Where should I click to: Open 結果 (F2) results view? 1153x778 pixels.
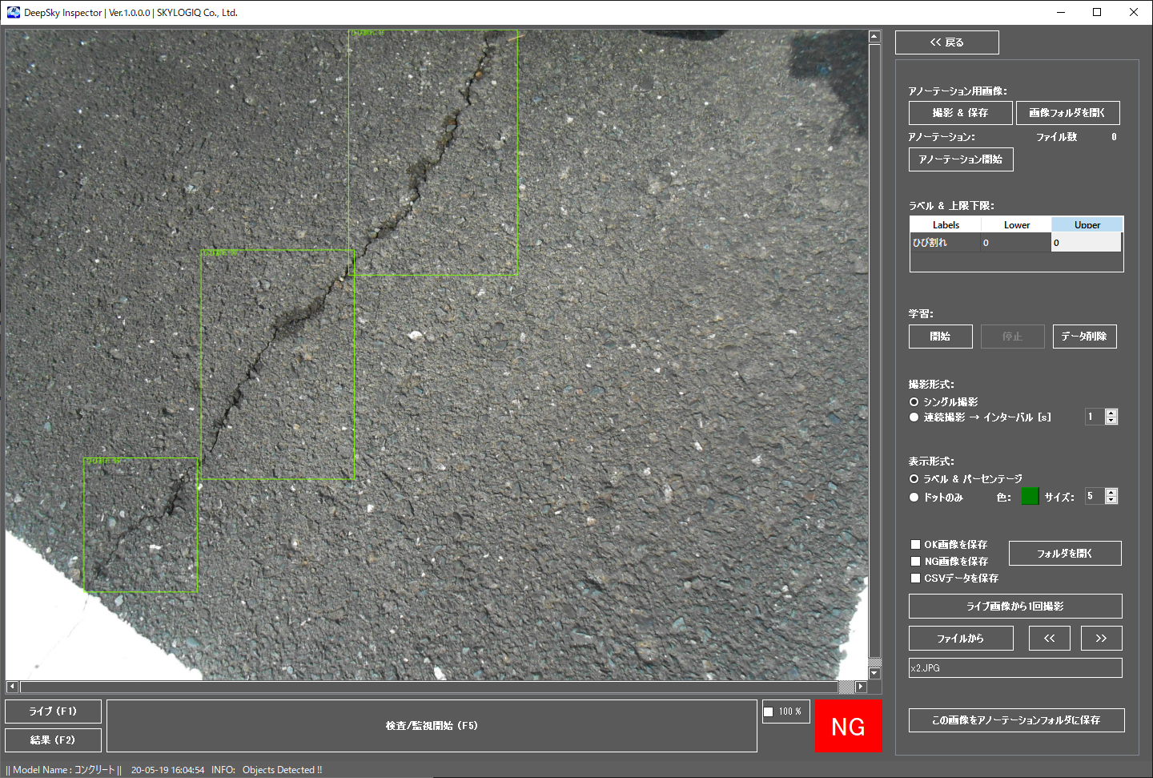[x=53, y=740]
